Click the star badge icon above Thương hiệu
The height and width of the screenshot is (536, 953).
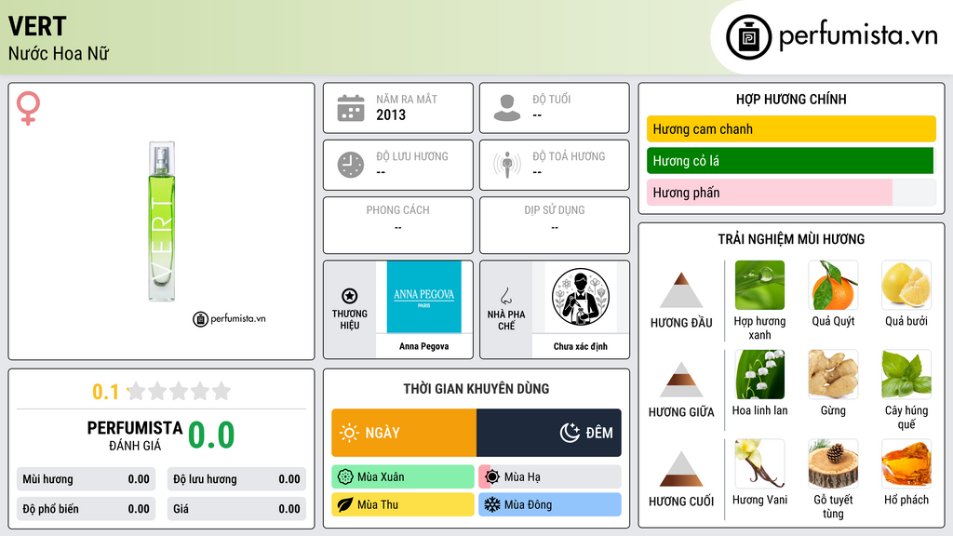(350, 296)
